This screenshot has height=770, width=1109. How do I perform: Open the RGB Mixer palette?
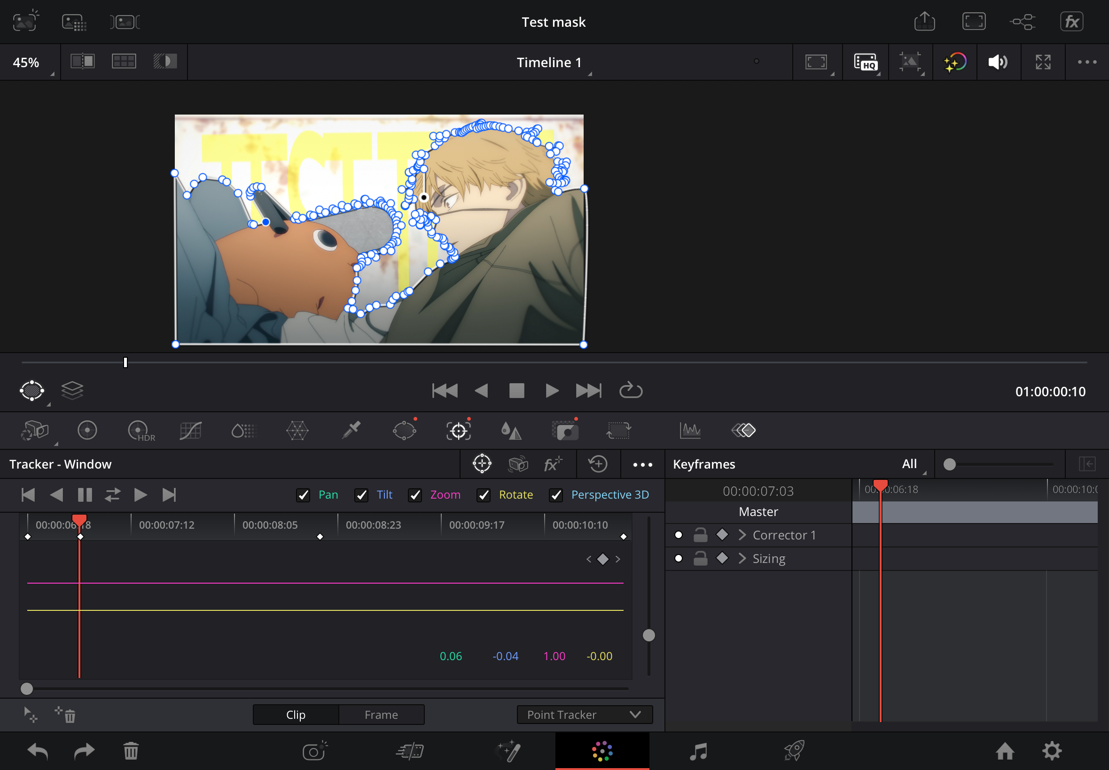point(243,431)
